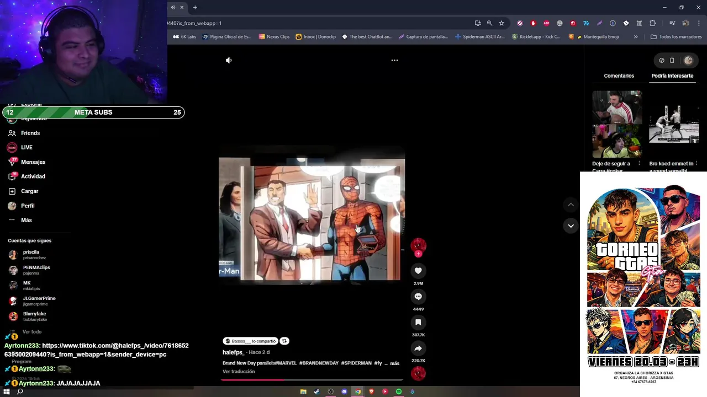Show hidden bookmarks with the chevron

[636, 36]
